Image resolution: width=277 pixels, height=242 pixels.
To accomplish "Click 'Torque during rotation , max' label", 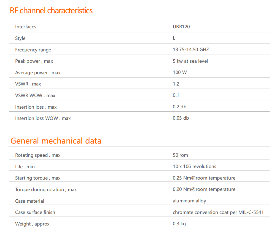I will pyautogui.click(x=46, y=189).
